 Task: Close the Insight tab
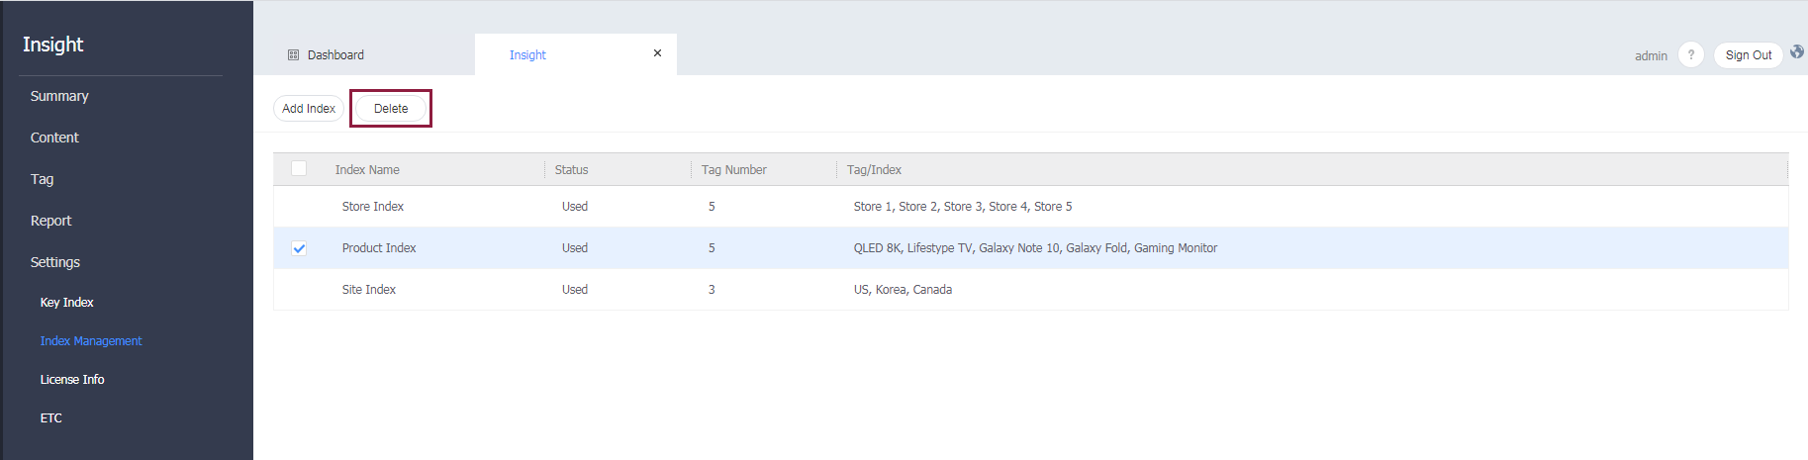point(657,53)
